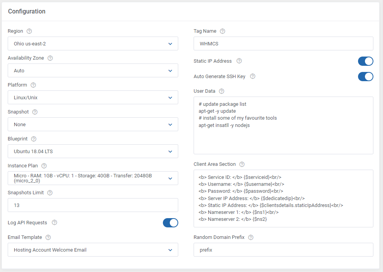This screenshot has width=383, height=272.
Task: Click the Static IP Address line with staticIpAddress variable
Action: coord(271,205)
